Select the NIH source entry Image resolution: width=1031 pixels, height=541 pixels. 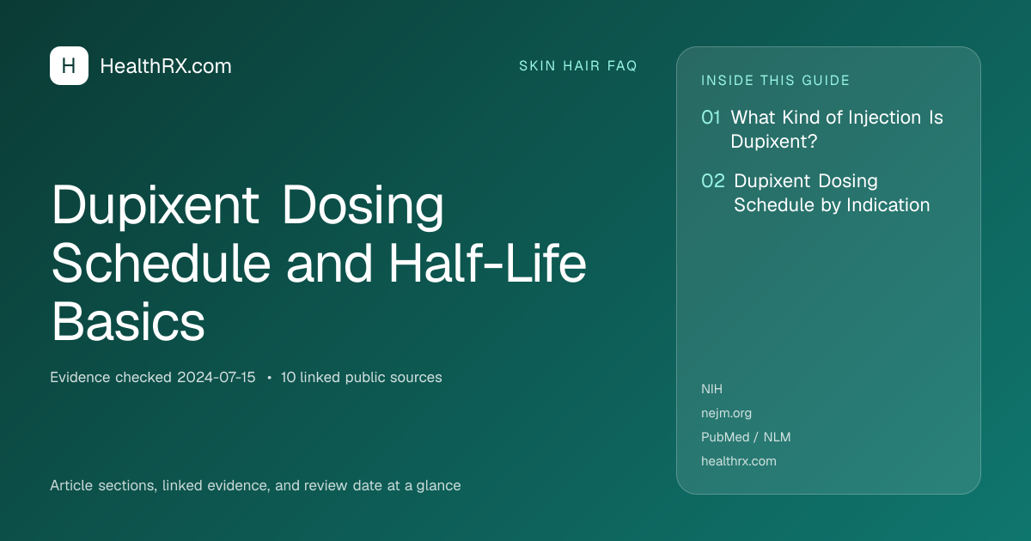point(711,389)
